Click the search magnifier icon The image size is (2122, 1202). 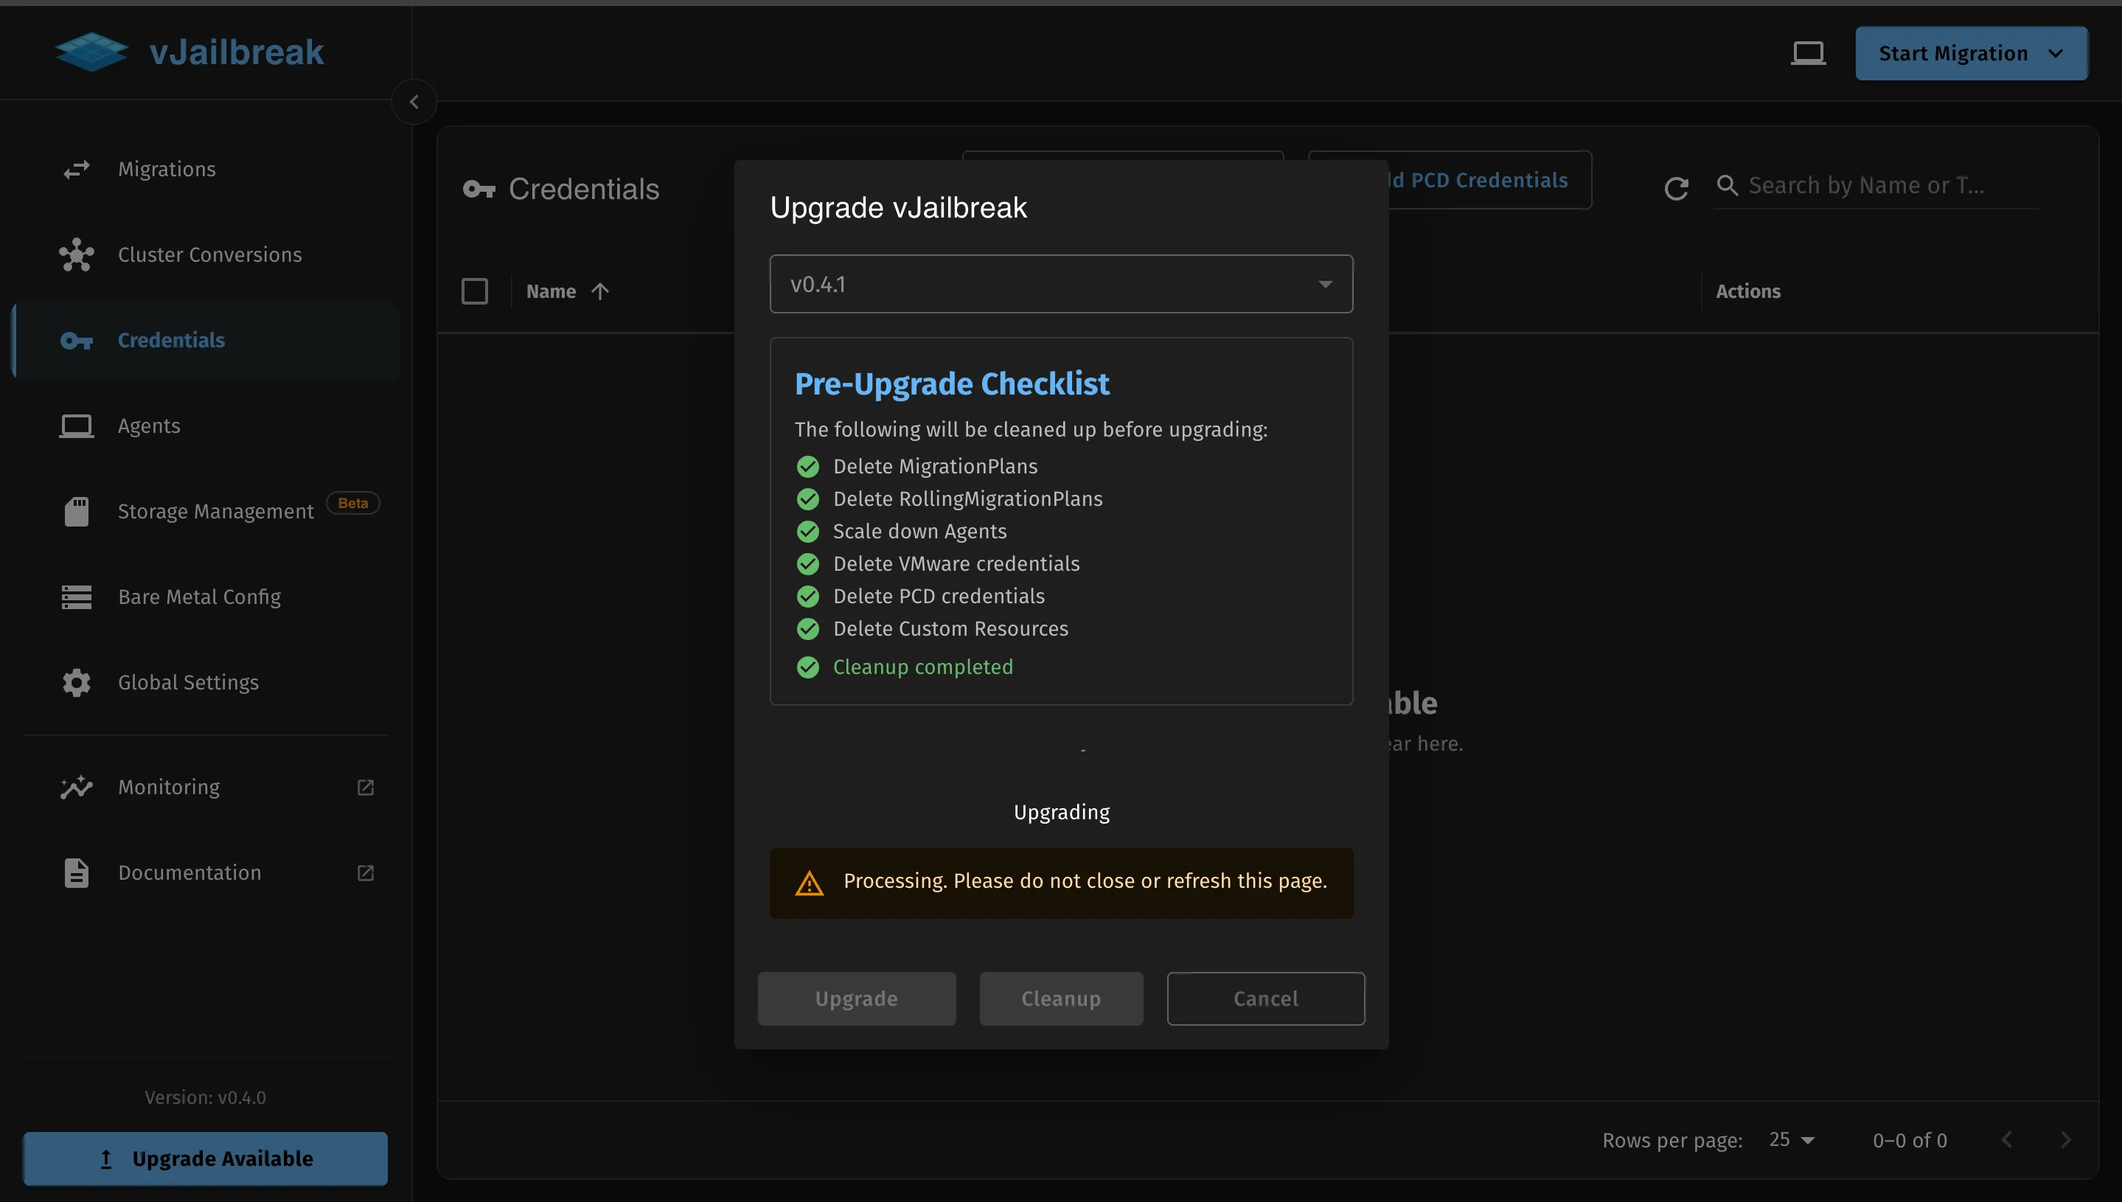[x=1727, y=186]
